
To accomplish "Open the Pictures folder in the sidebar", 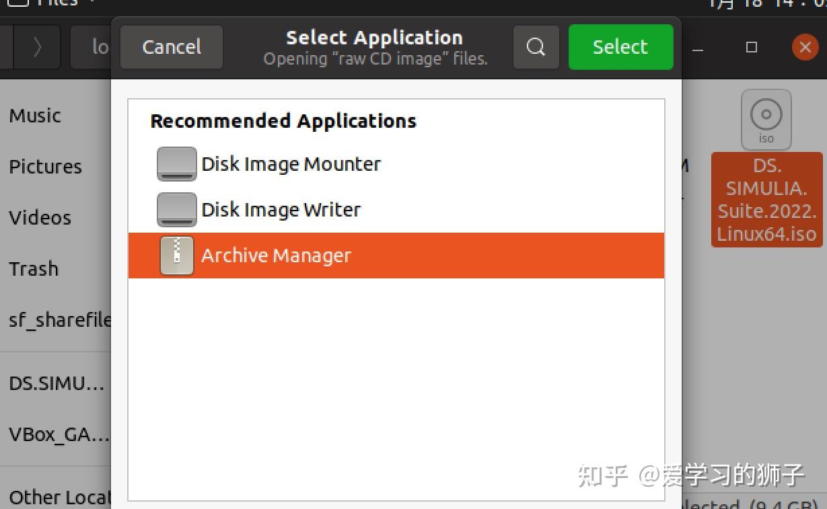I will tap(45, 166).
